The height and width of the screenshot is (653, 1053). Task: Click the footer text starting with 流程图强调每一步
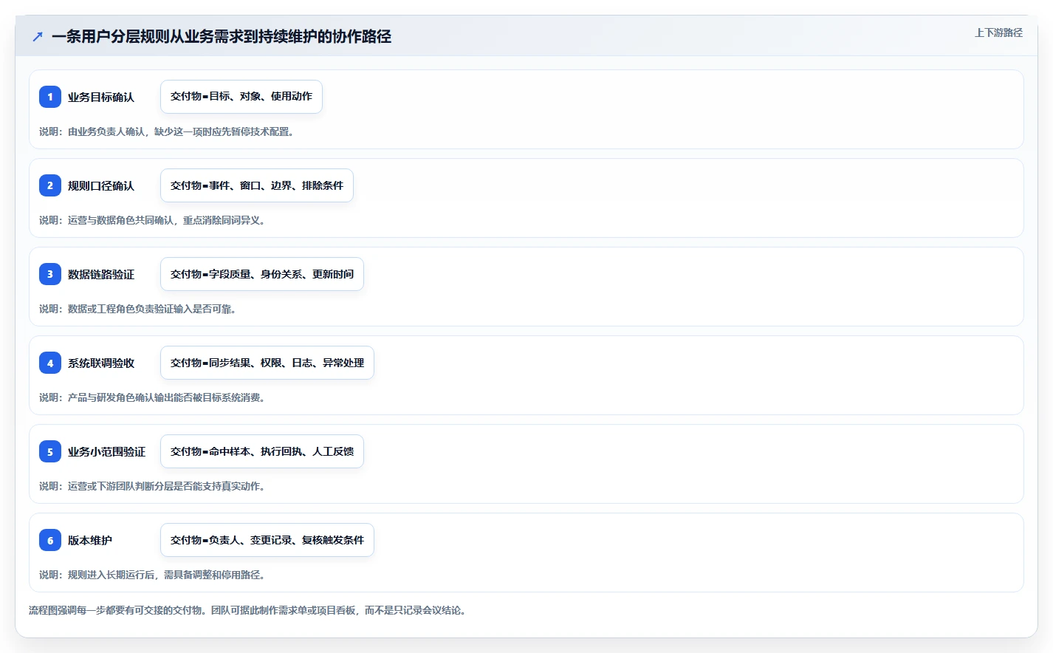pos(250,610)
